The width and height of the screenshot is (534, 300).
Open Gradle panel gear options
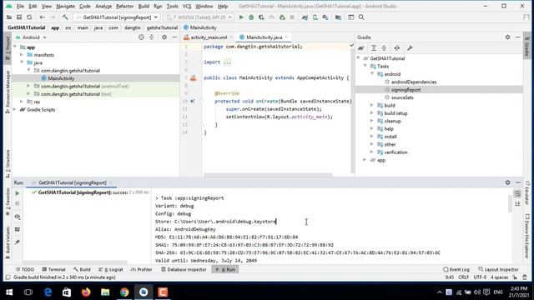pyautogui.click(x=507, y=37)
